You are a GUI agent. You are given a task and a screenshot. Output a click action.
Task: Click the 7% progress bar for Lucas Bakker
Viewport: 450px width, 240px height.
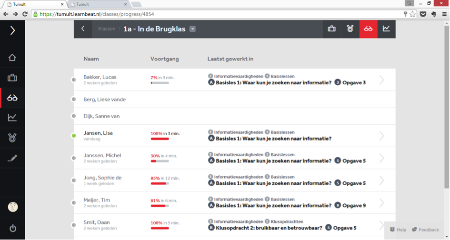coord(160,83)
